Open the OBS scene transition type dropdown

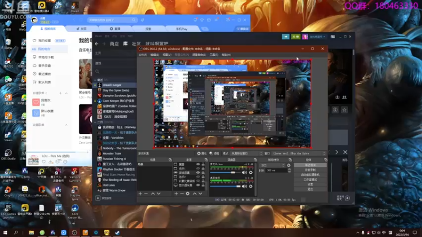(272, 165)
